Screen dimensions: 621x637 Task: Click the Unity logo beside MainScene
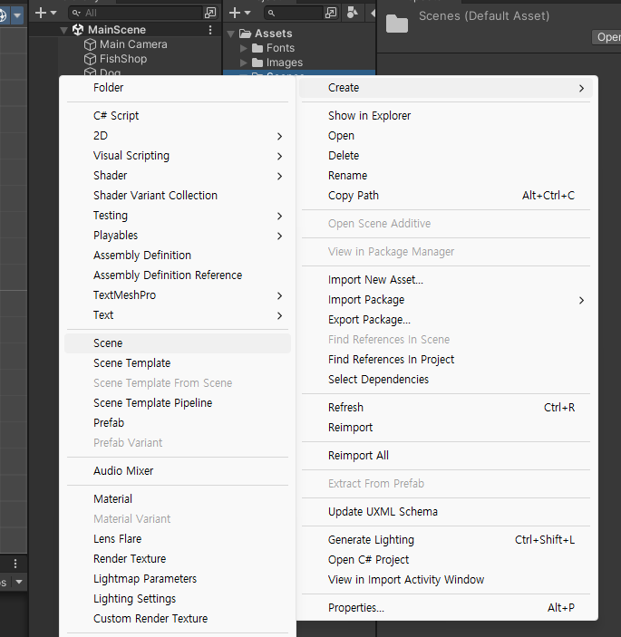[x=78, y=30]
